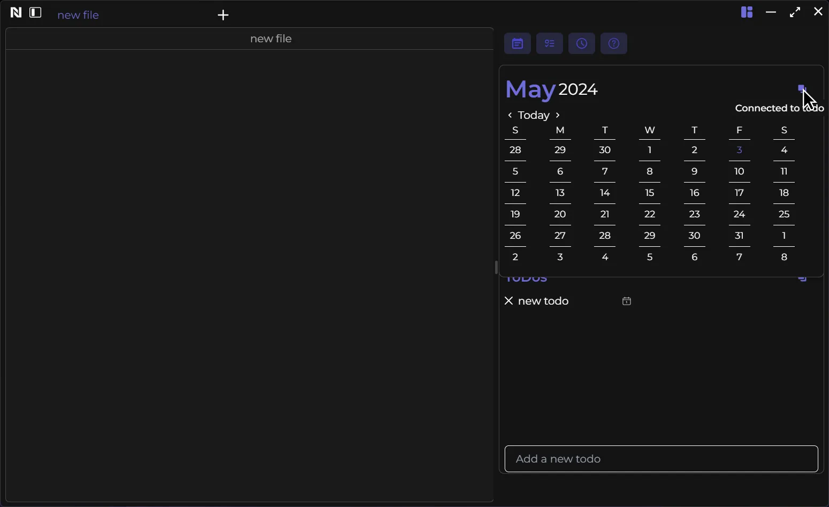Select May 31 in the calendar

739,236
